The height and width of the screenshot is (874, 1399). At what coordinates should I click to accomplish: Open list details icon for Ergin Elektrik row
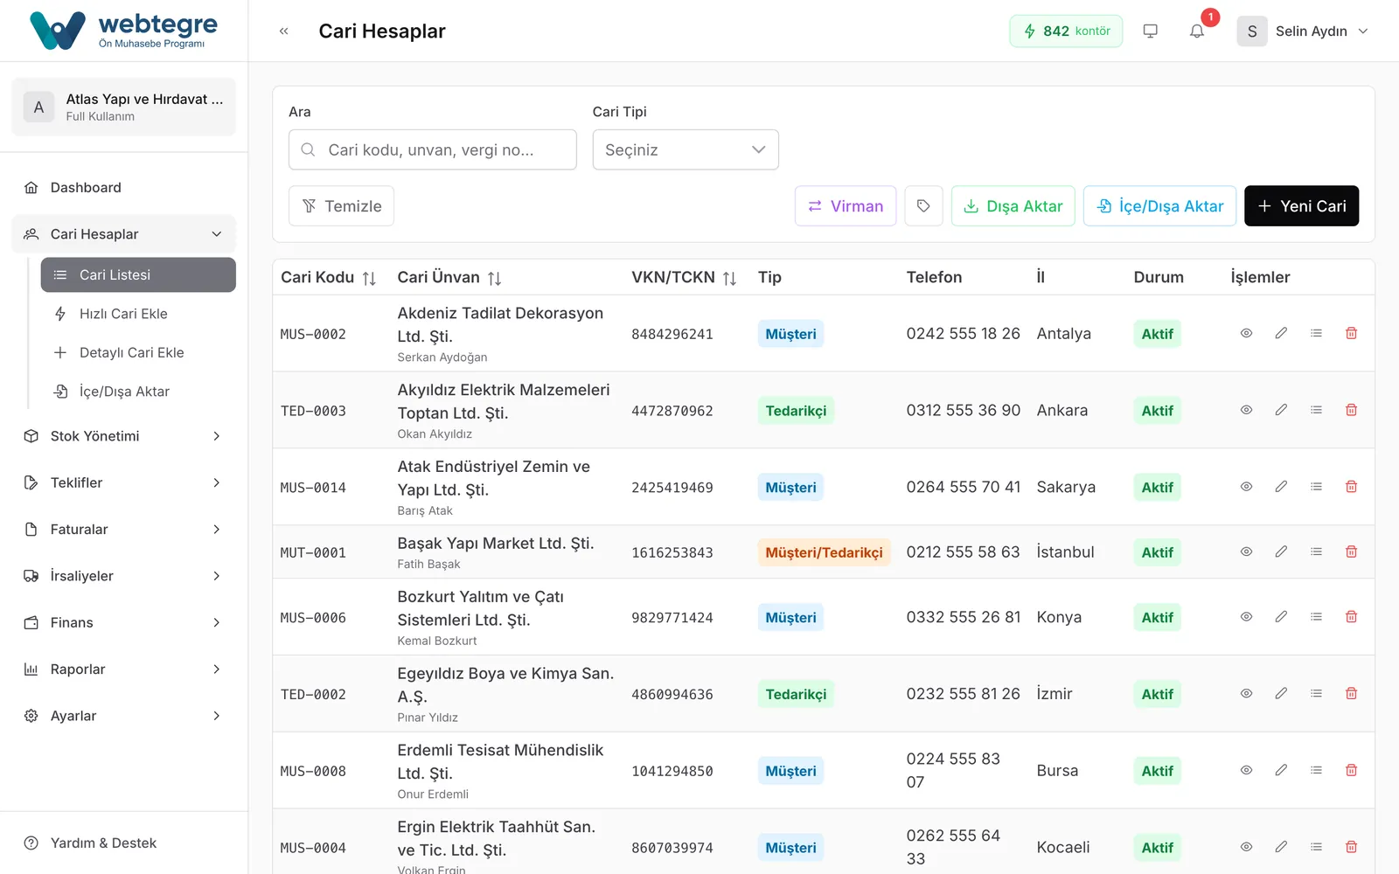click(1316, 847)
